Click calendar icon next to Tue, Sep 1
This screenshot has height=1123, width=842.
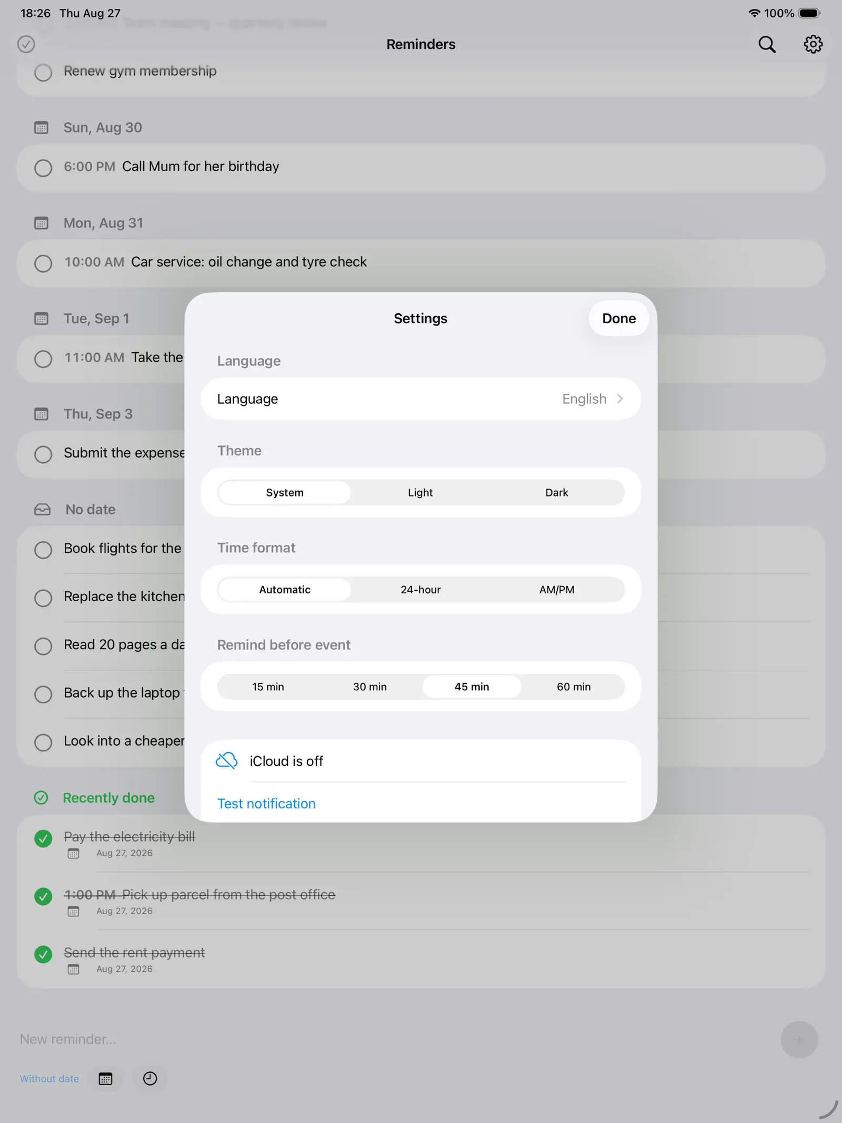click(41, 319)
